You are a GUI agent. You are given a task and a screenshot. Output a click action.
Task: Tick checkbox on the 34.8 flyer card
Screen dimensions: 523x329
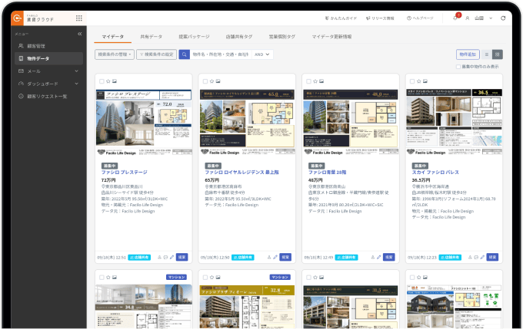102,277
